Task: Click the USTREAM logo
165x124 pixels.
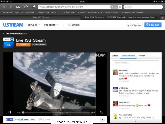Action: point(13,25)
